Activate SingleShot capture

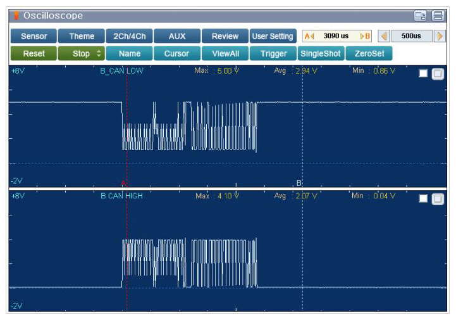[x=320, y=54]
